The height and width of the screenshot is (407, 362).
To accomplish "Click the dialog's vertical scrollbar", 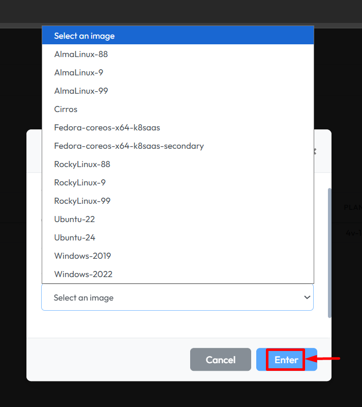I will pyautogui.click(x=329, y=252).
